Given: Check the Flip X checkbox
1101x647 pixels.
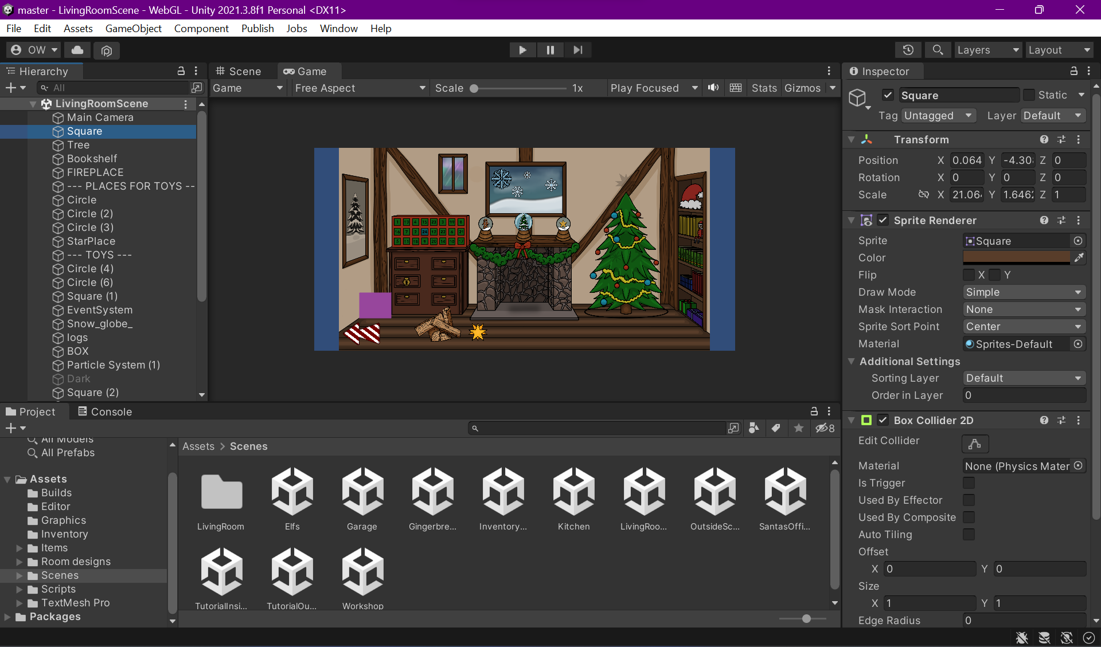Looking at the screenshot, I should (x=969, y=275).
